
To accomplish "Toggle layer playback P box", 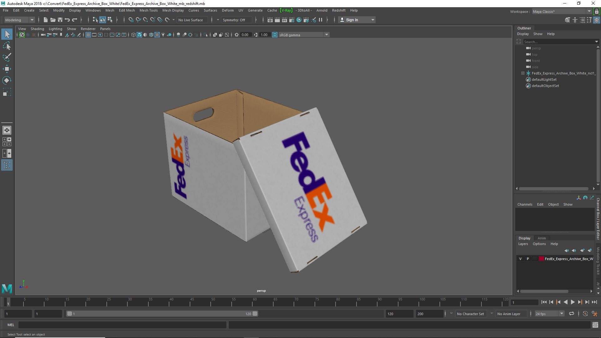I will (528, 259).
